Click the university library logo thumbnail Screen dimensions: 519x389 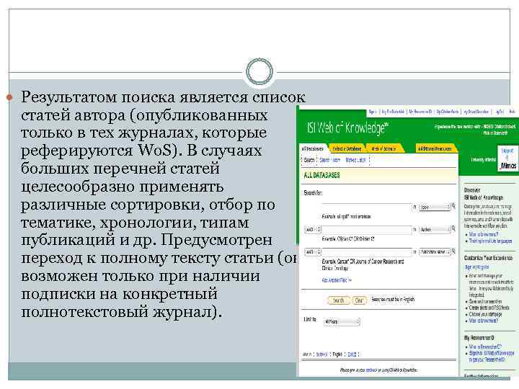click(x=507, y=158)
